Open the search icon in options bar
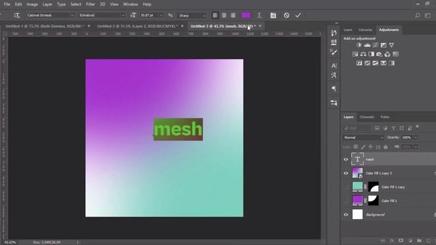Screen dimensions: 436x245 (418, 15)
